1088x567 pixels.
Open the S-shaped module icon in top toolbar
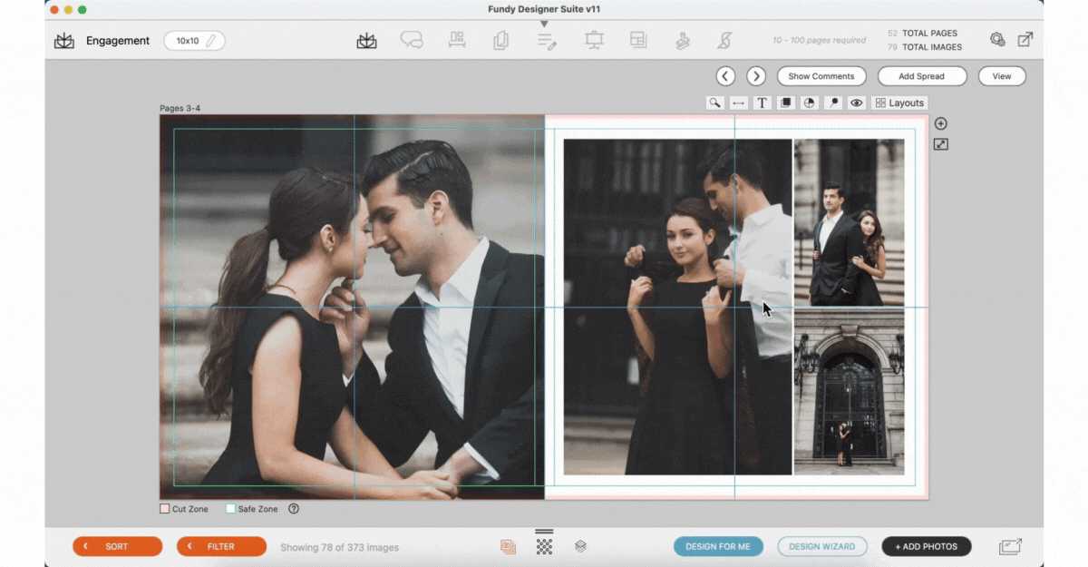point(725,41)
